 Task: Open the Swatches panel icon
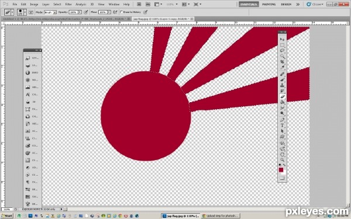tap(27, 197)
